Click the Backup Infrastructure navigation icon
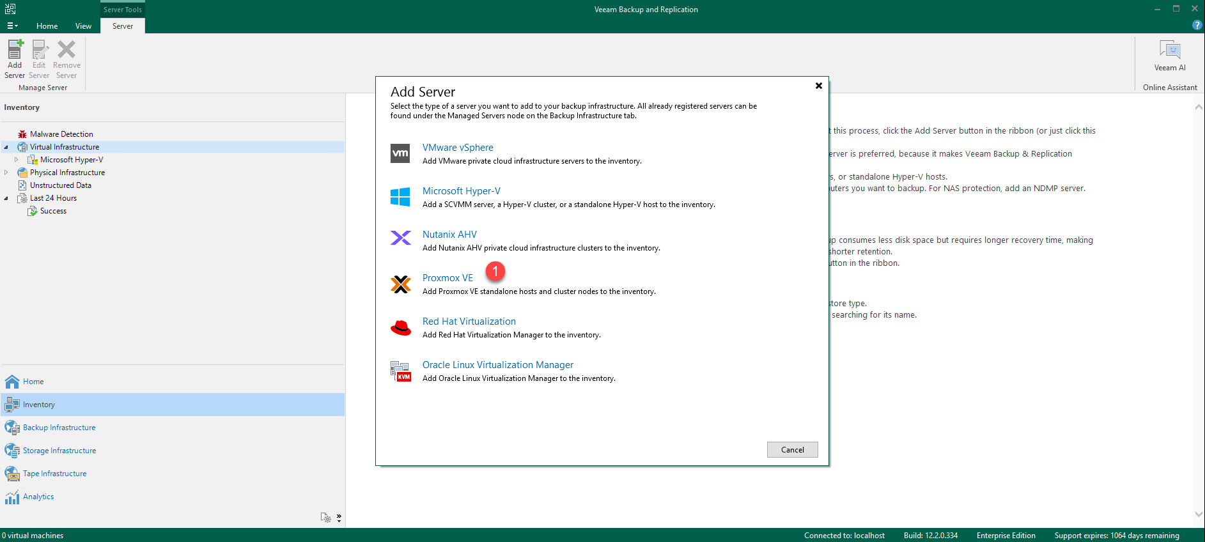The height and width of the screenshot is (542, 1205). (12, 428)
